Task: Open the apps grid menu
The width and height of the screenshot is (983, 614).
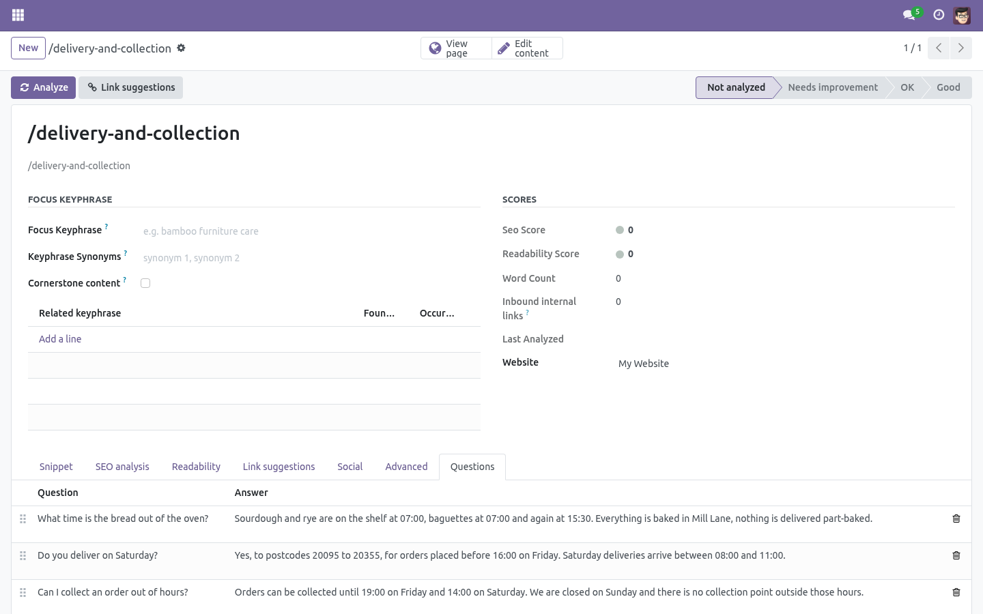Action: tap(18, 15)
